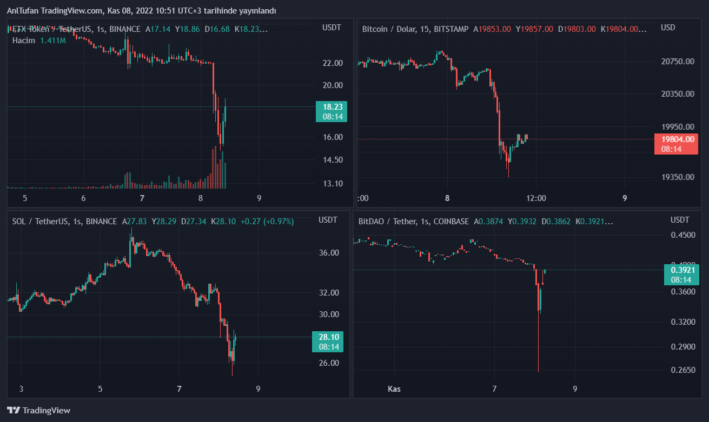Click the 12:00 time marker on Bitcoin chart
The width and height of the screenshot is (709, 422).
tap(536, 198)
